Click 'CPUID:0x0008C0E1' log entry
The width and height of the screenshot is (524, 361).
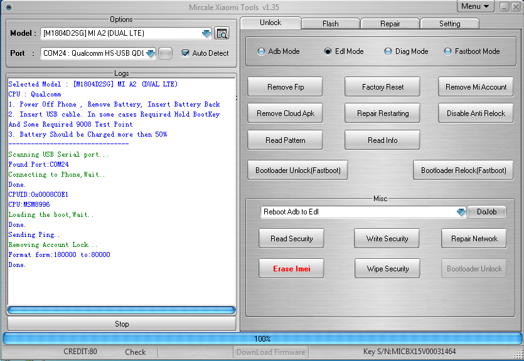pos(38,194)
